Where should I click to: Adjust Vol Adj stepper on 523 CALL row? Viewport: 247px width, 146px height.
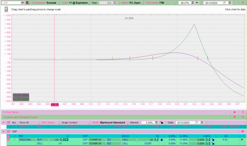(208, 140)
